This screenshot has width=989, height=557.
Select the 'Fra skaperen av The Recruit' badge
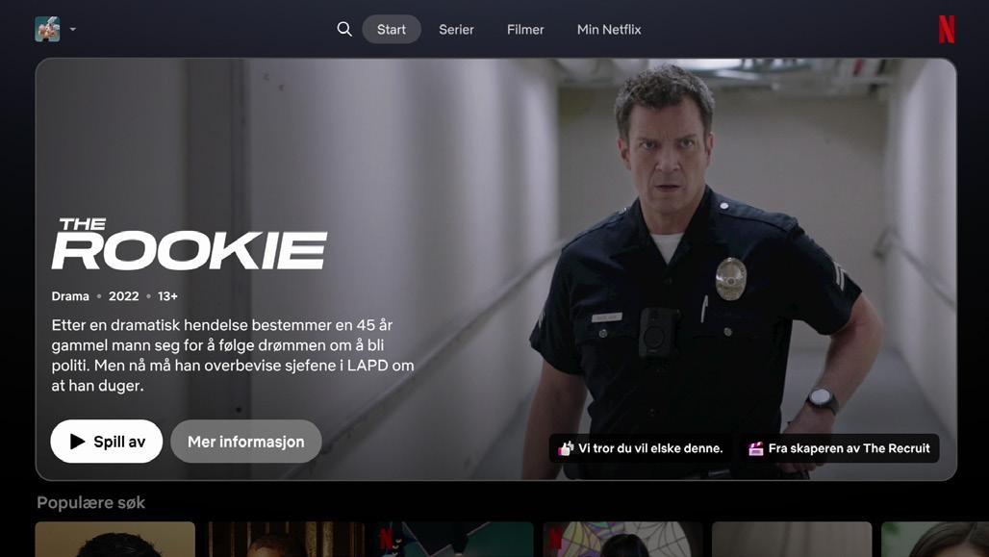point(840,448)
